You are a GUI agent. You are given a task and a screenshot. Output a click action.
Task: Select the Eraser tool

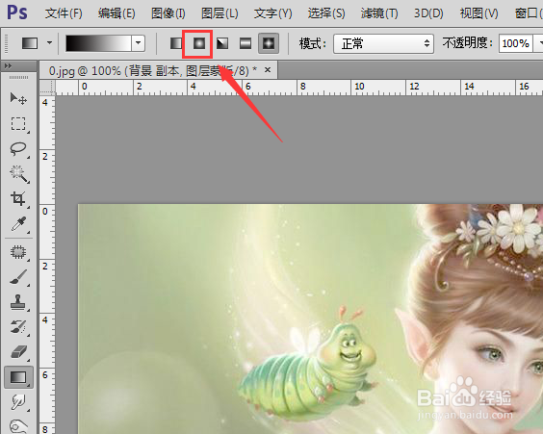point(18,352)
